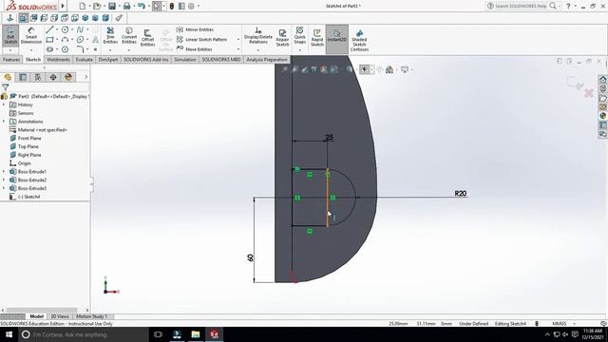
Task: Click the Rapid Sketch tool
Action: [316, 37]
